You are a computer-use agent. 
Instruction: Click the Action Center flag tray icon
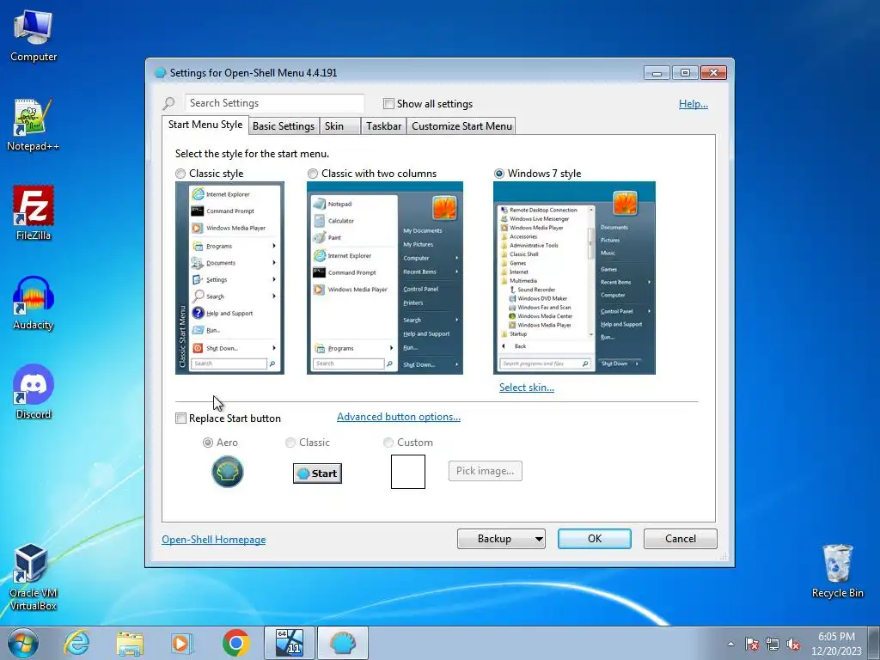coord(752,645)
